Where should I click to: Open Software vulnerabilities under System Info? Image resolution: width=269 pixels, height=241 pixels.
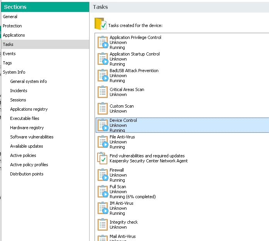(32, 137)
